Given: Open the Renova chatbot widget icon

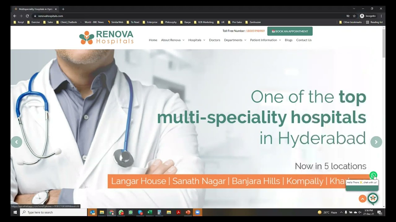Looking at the screenshot, I should click(x=373, y=198).
